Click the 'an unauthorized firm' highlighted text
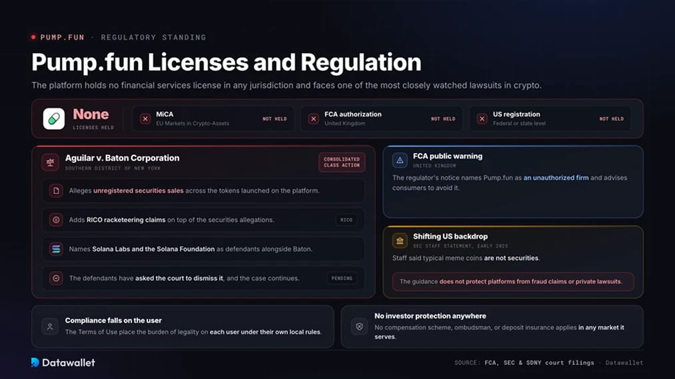 click(556, 178)
